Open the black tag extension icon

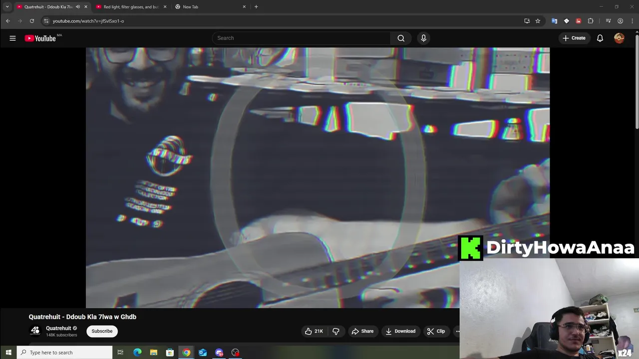[x=566, y=21]
